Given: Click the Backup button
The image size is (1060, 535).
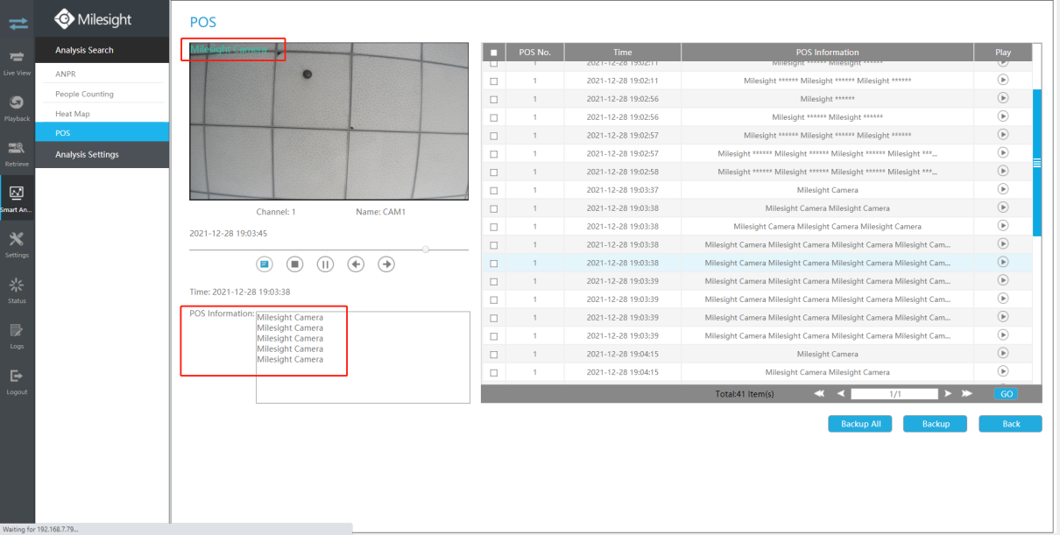Looking at the screenshot, I should click(x=935, y=424).
